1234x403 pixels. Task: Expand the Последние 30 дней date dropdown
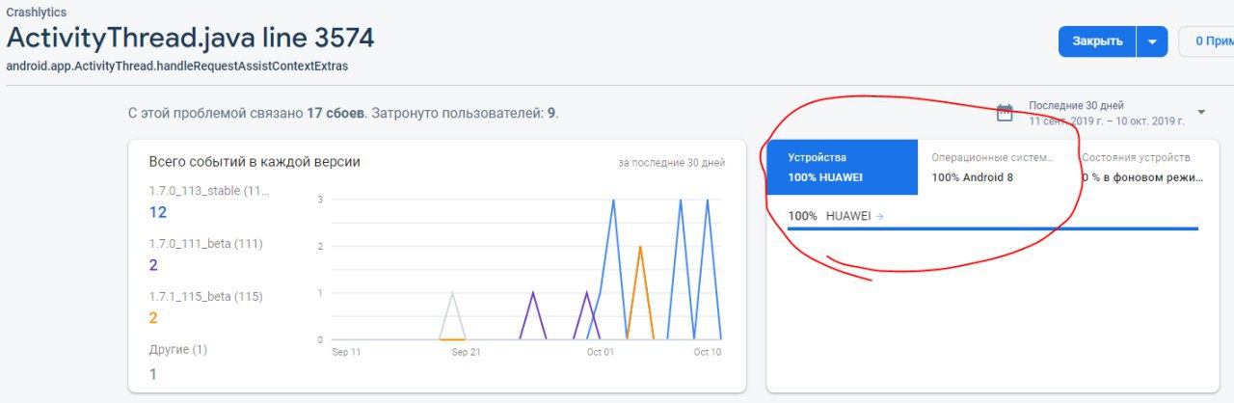(x=1201, y=112)
